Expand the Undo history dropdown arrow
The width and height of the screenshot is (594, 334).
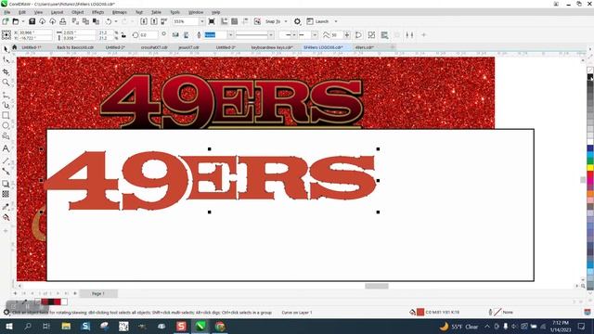(x=115, y=21)
